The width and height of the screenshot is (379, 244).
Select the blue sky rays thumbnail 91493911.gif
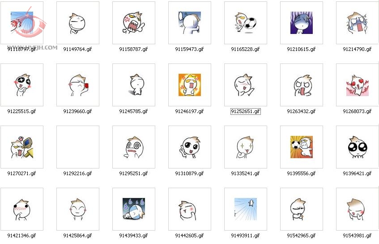point(246,209)
